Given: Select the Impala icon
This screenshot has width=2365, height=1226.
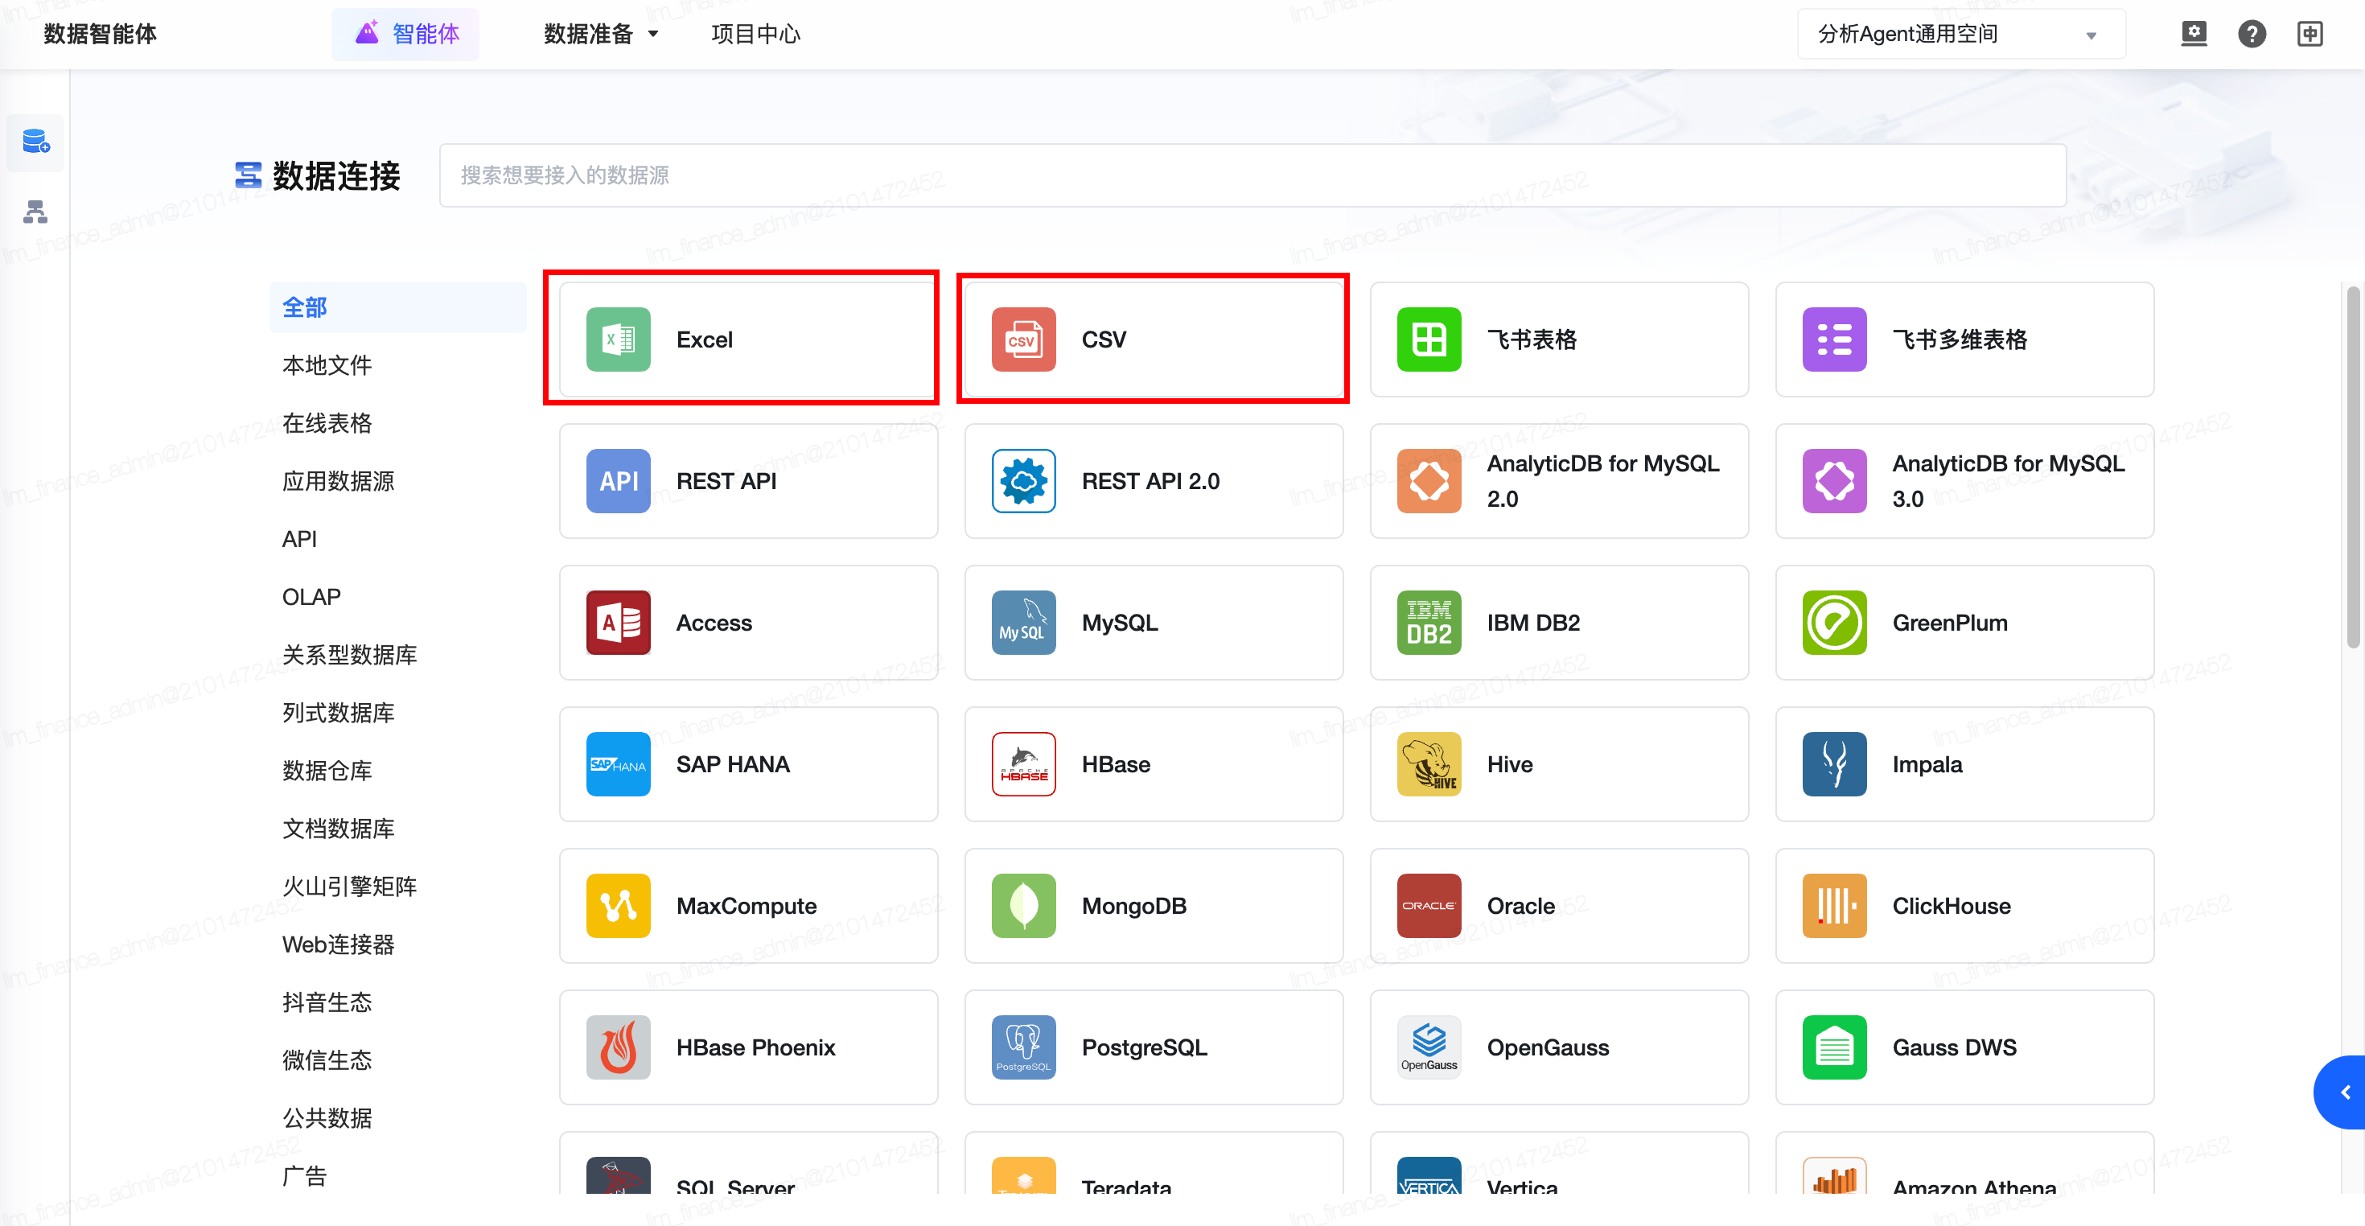Looking at the screenshot, I should click(x=1834, y=764).
